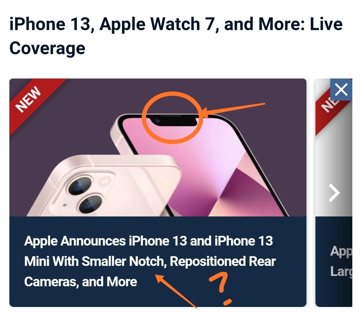The width and height of the screenshot is (361, 315).
Task: Click the front camera dot in the notch
Action: (157, 121)
